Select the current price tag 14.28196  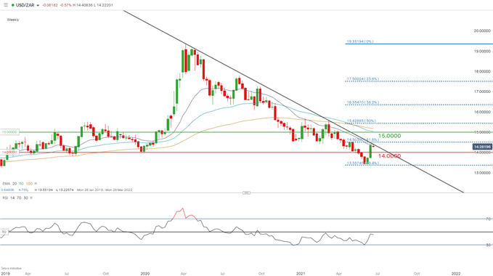click(x=482, y=147)
